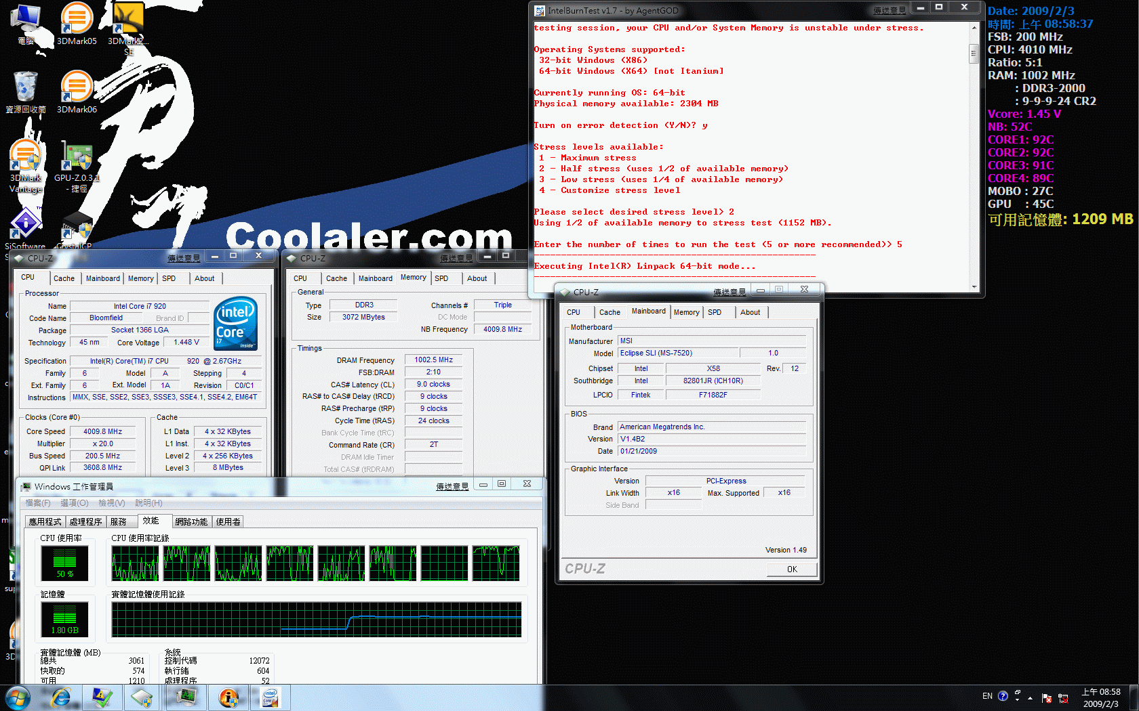
Task: Open the Computer icon on desktop
Action: coord(26,24)
